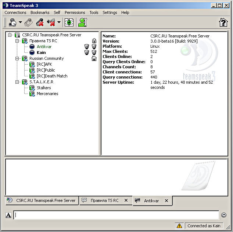Open the Bookmarks menu
Image resolution: width=233 pixels, height=232 pixels.
(40, 12)
